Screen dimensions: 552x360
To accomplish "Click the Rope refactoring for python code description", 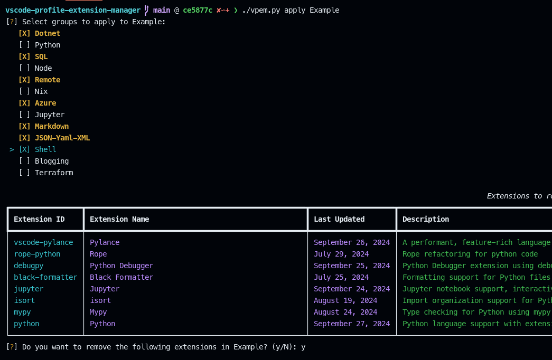I will point(470,254).
